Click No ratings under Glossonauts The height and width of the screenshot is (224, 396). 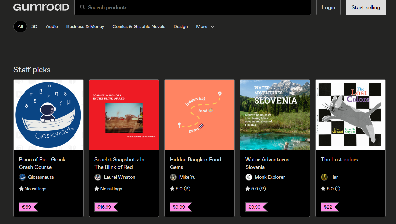click(36, 189)
